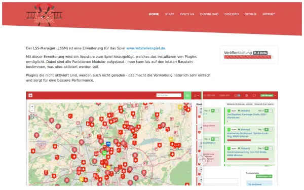The image size is (304, 190).
Task: Click Verbands-Event starten button
Action: click(x=264, y=104)
